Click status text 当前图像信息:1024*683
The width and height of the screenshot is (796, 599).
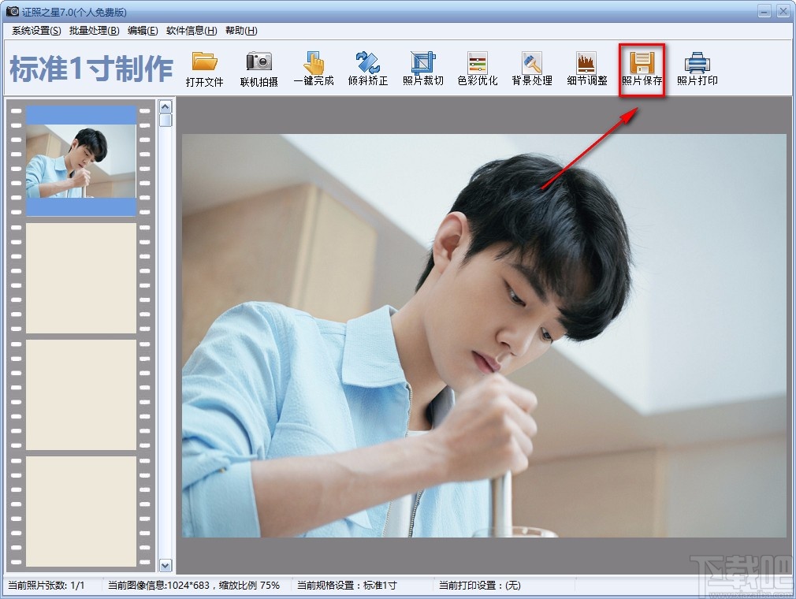coord(158,586)
